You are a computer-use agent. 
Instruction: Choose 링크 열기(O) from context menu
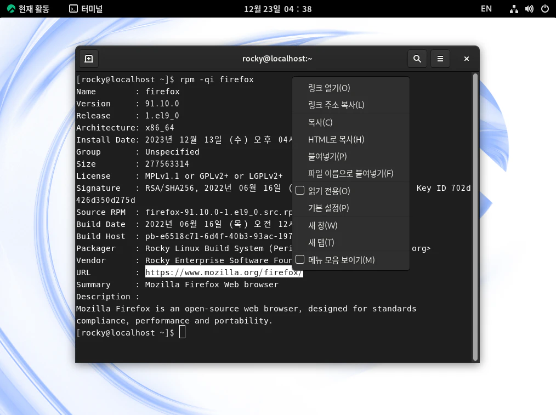[351, 88]
